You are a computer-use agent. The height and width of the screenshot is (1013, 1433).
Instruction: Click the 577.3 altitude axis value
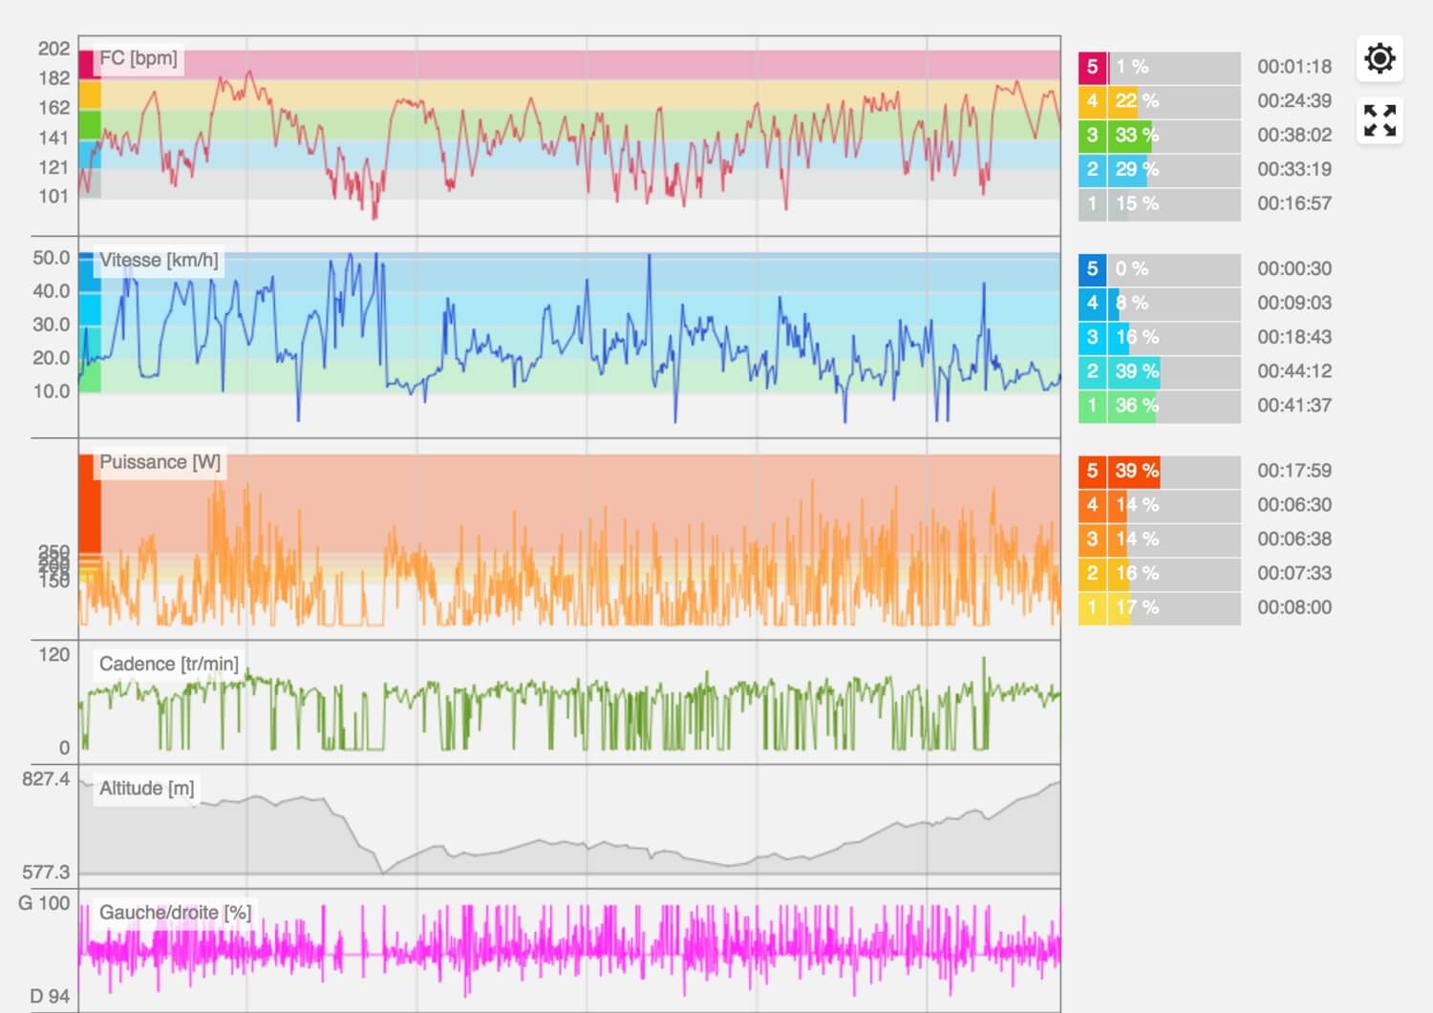click(x=46, y=872)
